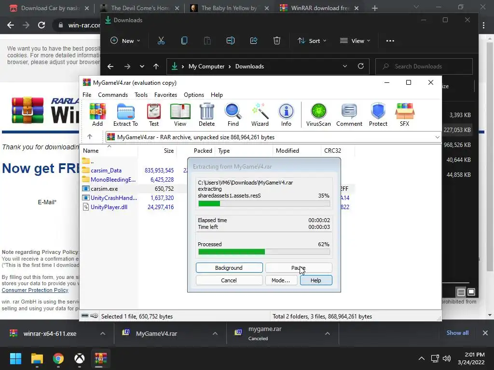Expand winrar-x64-611.exe download options
This screenshot has width=494, height=370.
pos(103,333)
